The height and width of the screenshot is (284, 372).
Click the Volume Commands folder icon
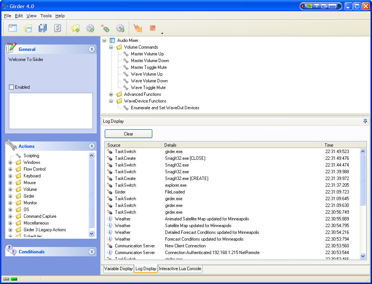(119, 47)
